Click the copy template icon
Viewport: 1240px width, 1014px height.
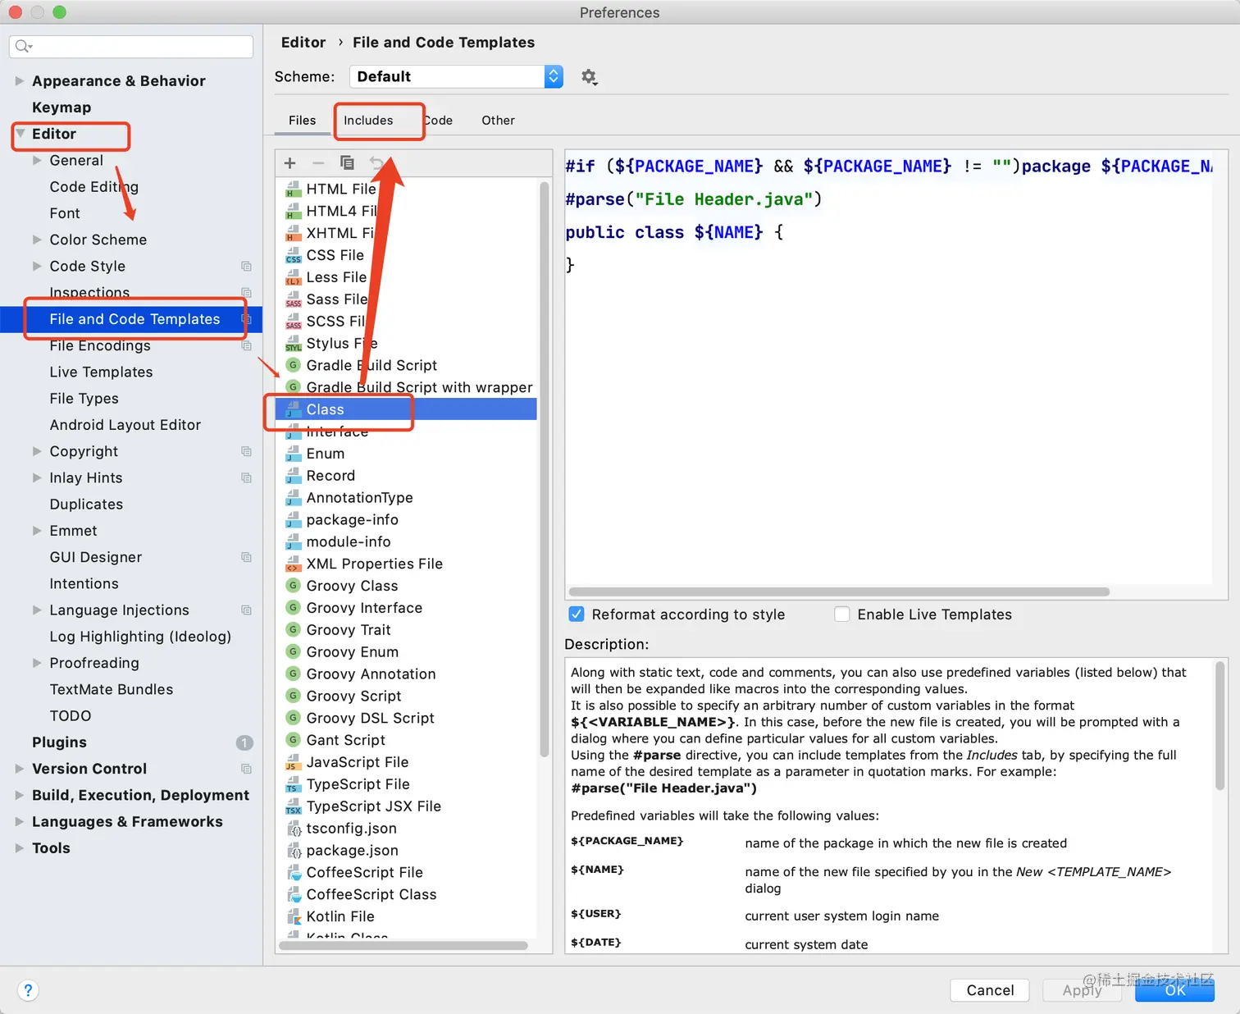tap(347, 163)
